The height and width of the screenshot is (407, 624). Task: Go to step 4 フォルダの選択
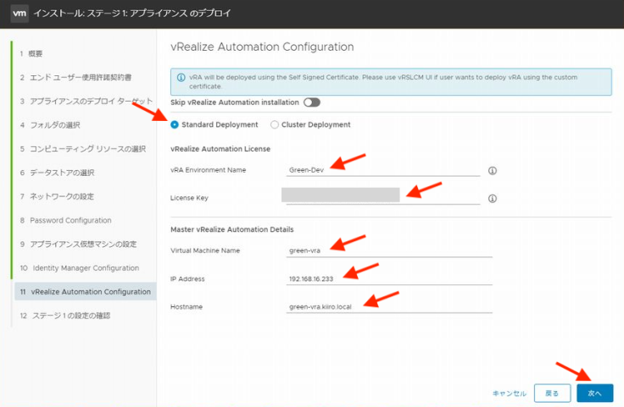[50, 125]
